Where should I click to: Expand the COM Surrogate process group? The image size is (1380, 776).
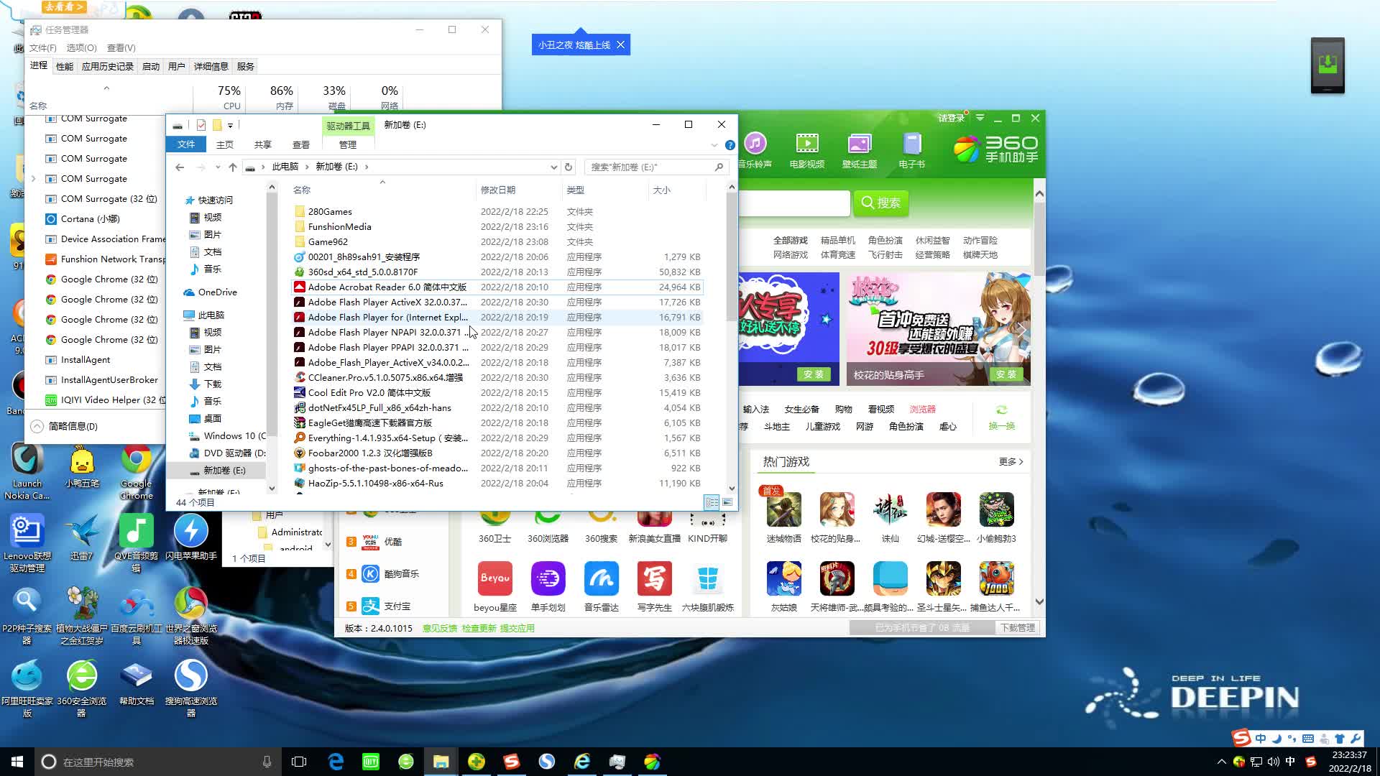33,179
